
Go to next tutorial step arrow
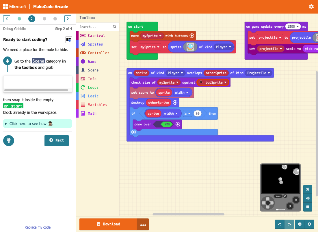point(68,19)
